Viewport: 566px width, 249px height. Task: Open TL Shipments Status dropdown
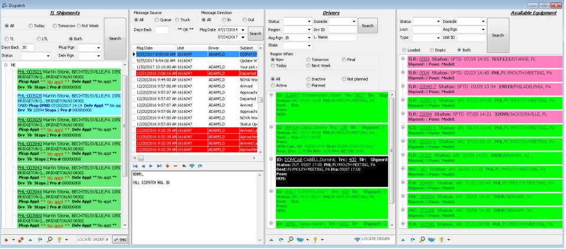tap(48, 56)
